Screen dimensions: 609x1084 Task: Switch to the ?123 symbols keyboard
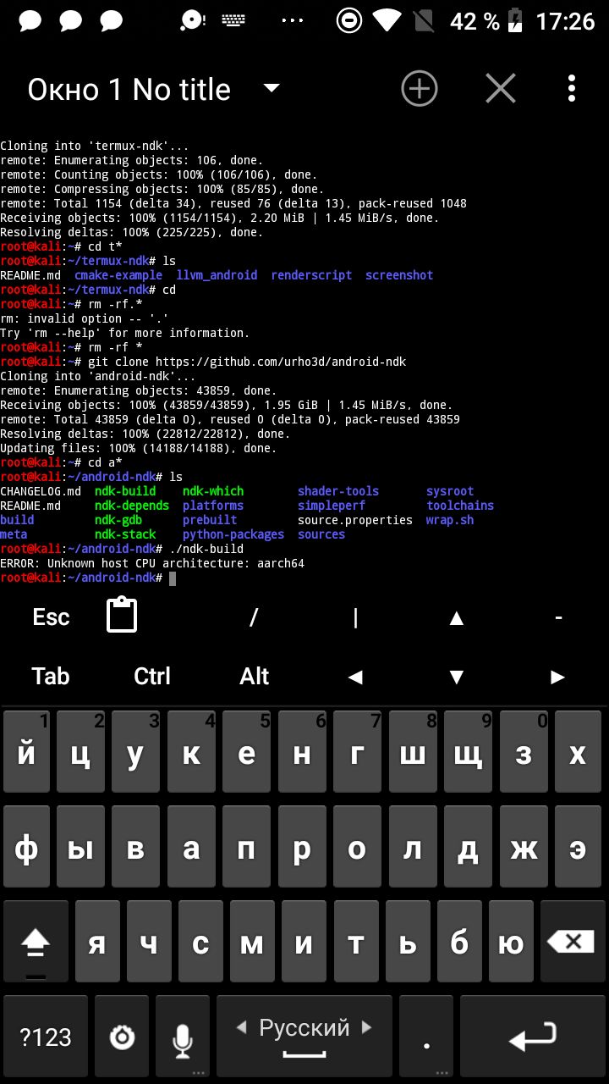coord(46,1036)
